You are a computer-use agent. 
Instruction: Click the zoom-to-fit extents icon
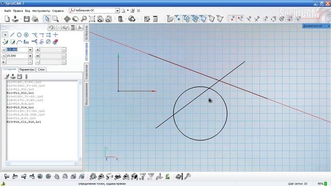(92, 19)
